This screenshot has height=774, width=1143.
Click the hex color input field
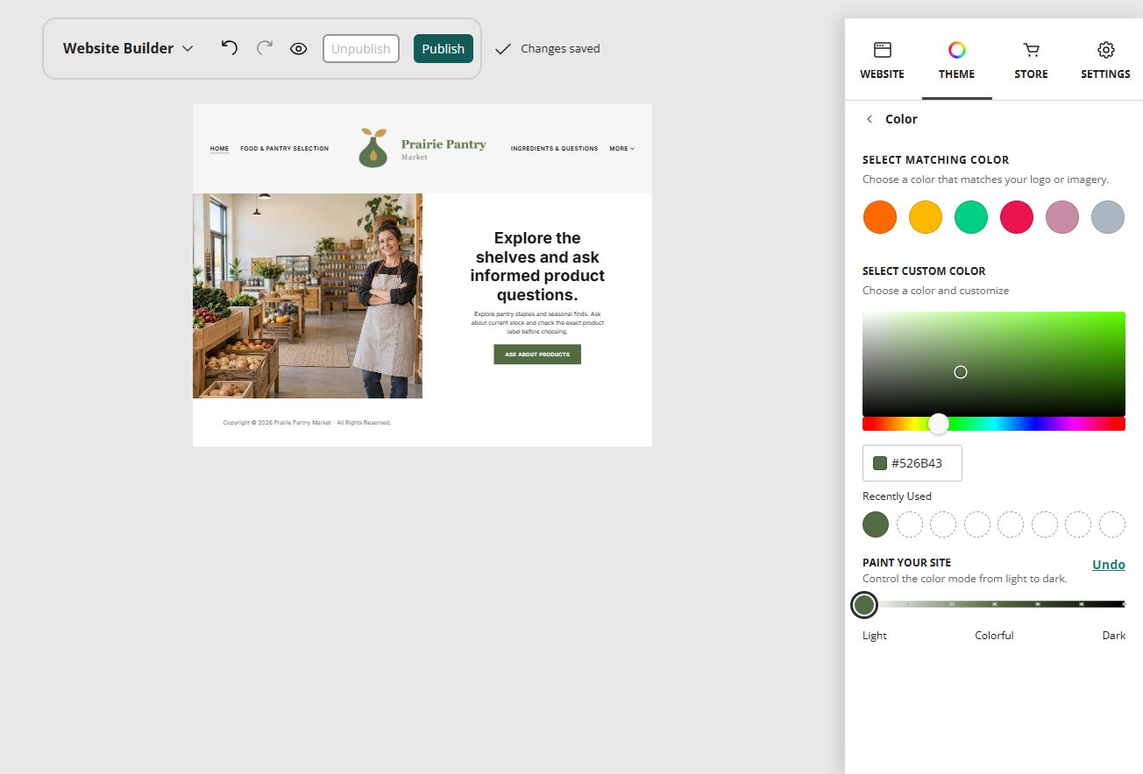pos(912,463)
